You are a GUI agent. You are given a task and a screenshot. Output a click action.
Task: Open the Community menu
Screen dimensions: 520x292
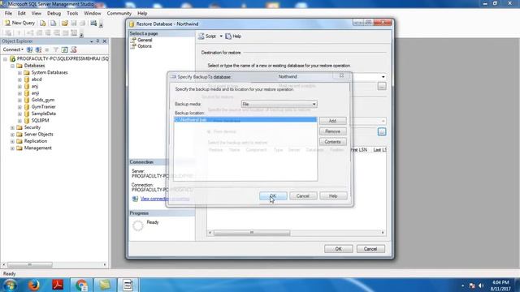119,13
